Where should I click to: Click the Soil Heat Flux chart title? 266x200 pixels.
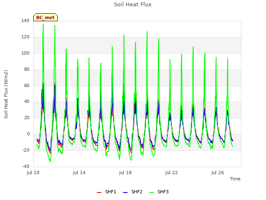(x=133, y=5)
